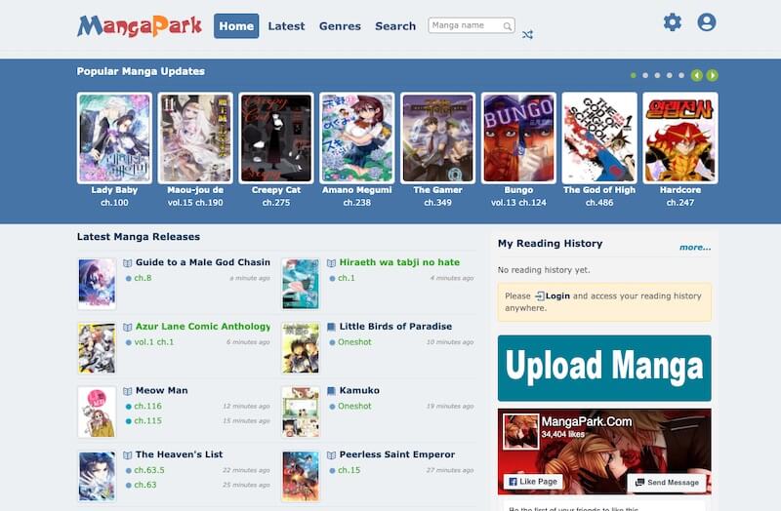Open Bungo cover thumbnail
The width and height of the screenshot is (781, 511).
point(518,138)
